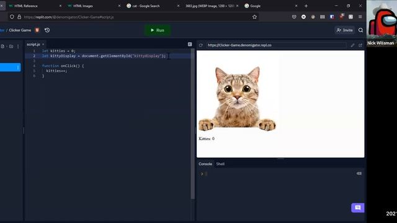Open preview in a new tab
Viewport: 397px width, 223px height.
[x=360, y=45]
